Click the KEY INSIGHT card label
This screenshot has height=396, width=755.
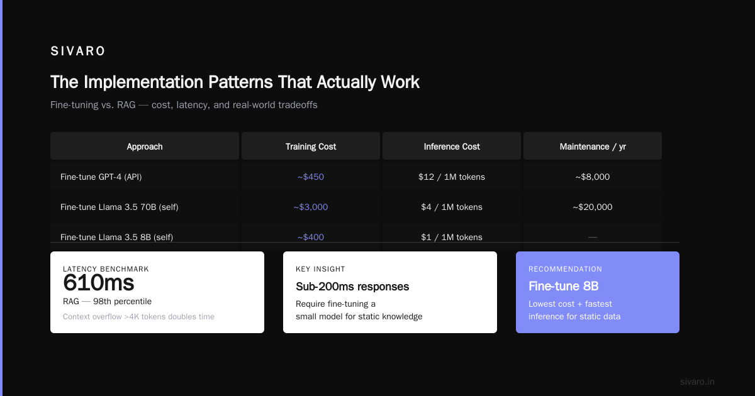point(320,269)
